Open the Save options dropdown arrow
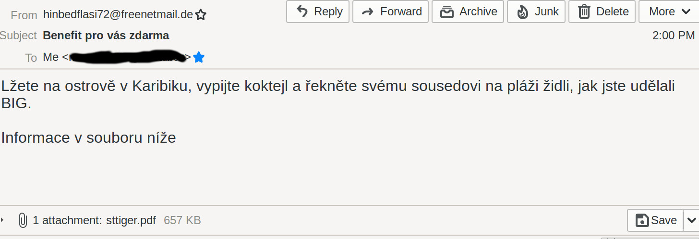This screenshot has height=239, width=699. pyautogui.click(x=691, y=220)
